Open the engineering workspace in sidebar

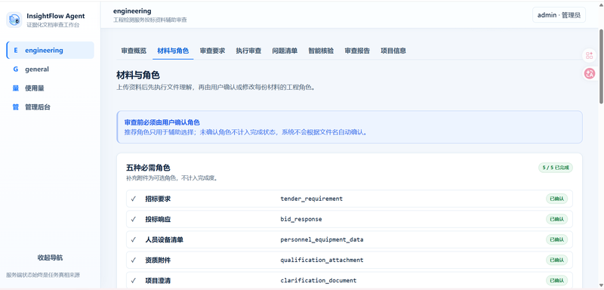[50, 50]
